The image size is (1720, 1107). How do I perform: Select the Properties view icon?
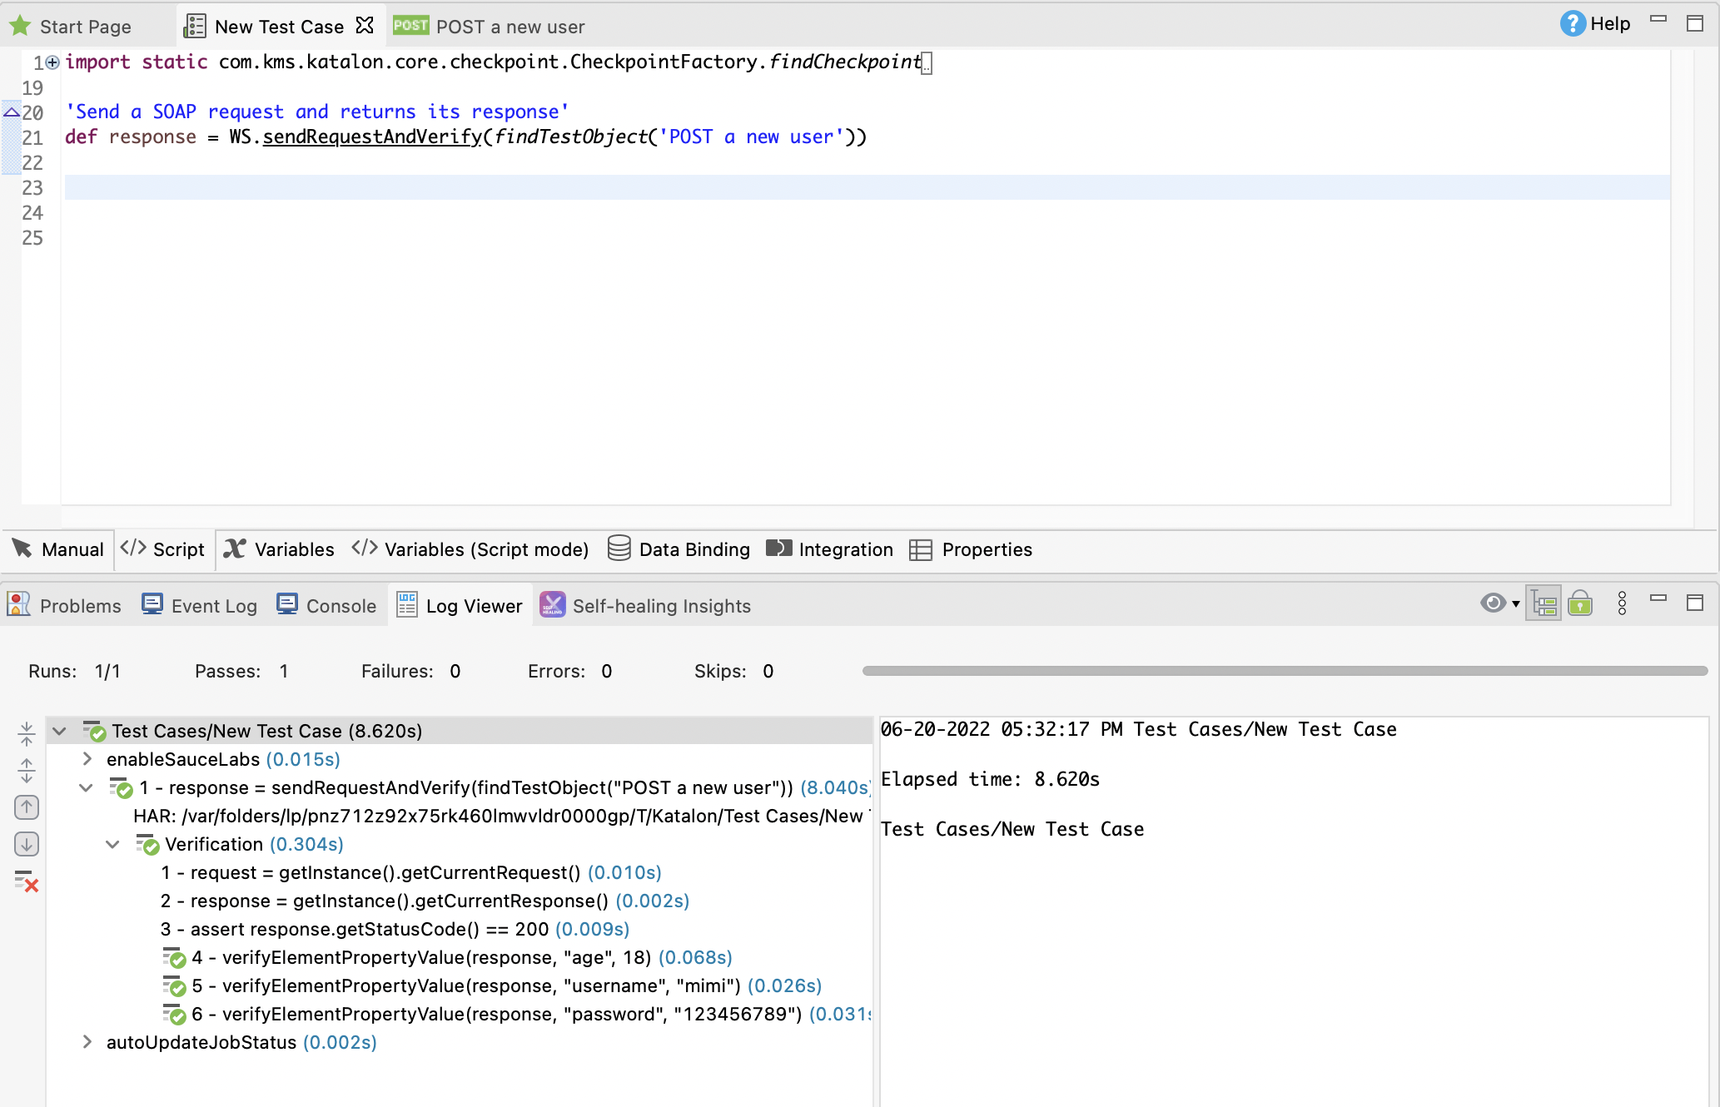(x=921, y=549)
